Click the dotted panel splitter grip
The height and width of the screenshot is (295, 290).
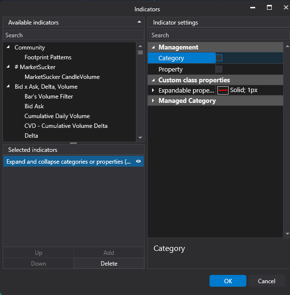point(73,143)
